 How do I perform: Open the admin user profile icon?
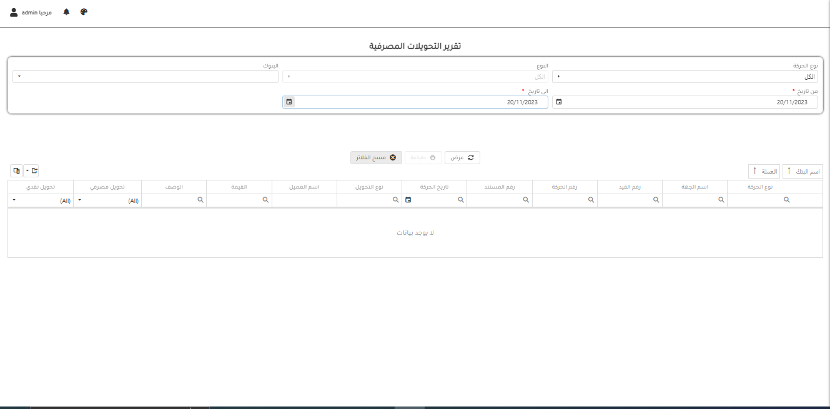click(x=14, y=12)
